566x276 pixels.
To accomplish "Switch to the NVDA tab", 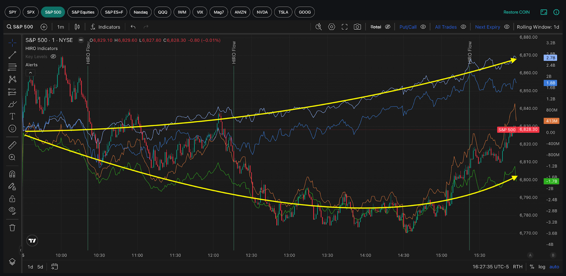I will pos(262,12).
